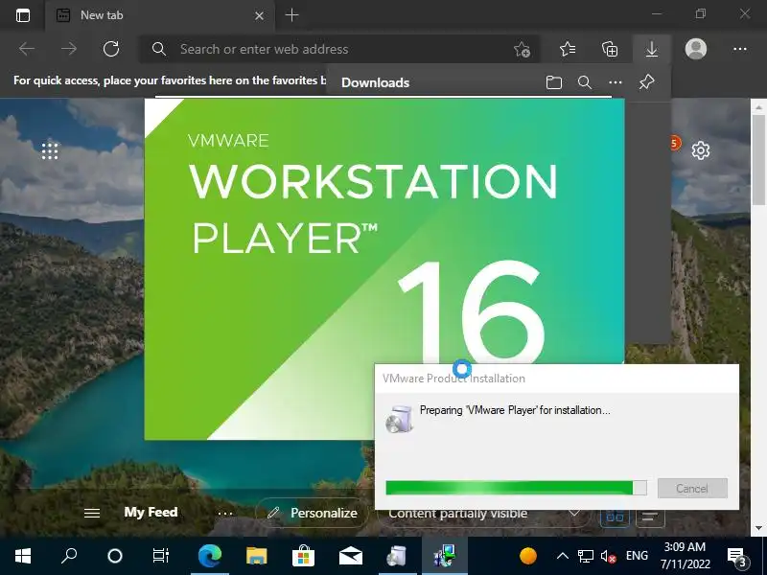This screenshot has height=575, width=767.
Task: Go back to previous page
Action: pos(27,49)
